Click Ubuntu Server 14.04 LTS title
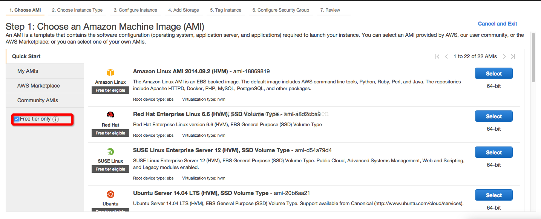The image size is (541, 219). click(x=201, y=193)
